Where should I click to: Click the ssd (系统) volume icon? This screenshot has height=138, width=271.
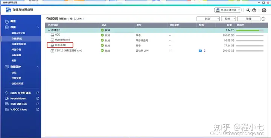coord(52,45)
